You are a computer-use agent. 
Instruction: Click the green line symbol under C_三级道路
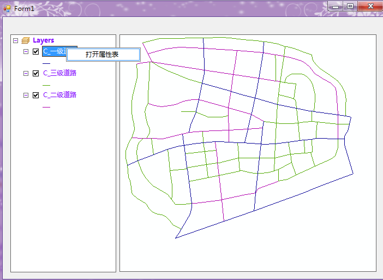46,85
